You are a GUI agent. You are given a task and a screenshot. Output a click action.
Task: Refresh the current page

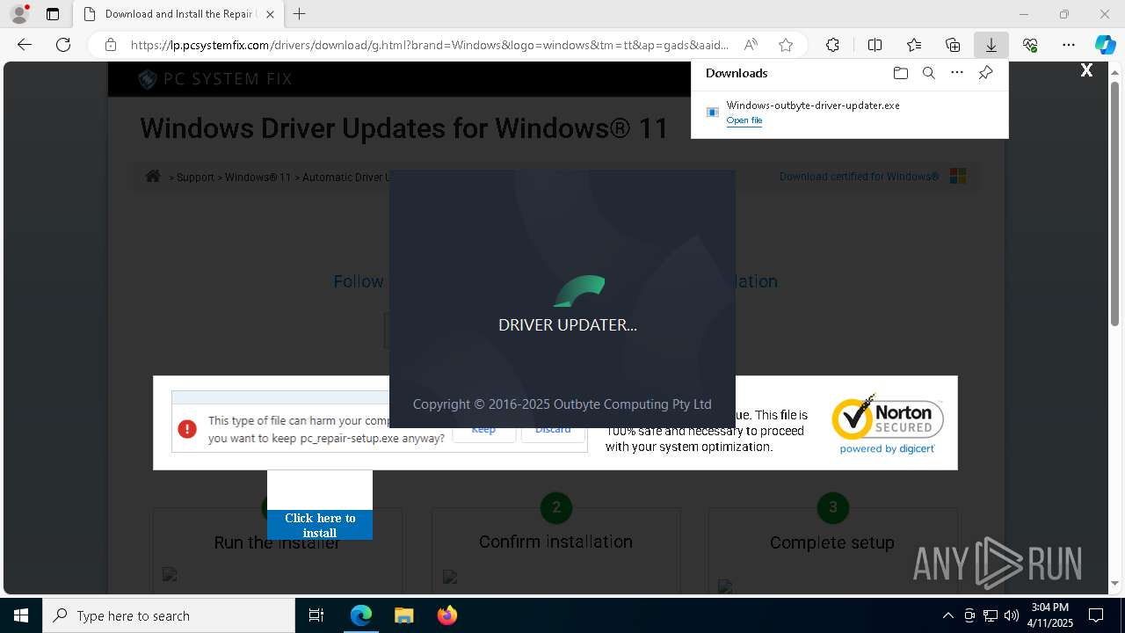(x=63, y=45)
